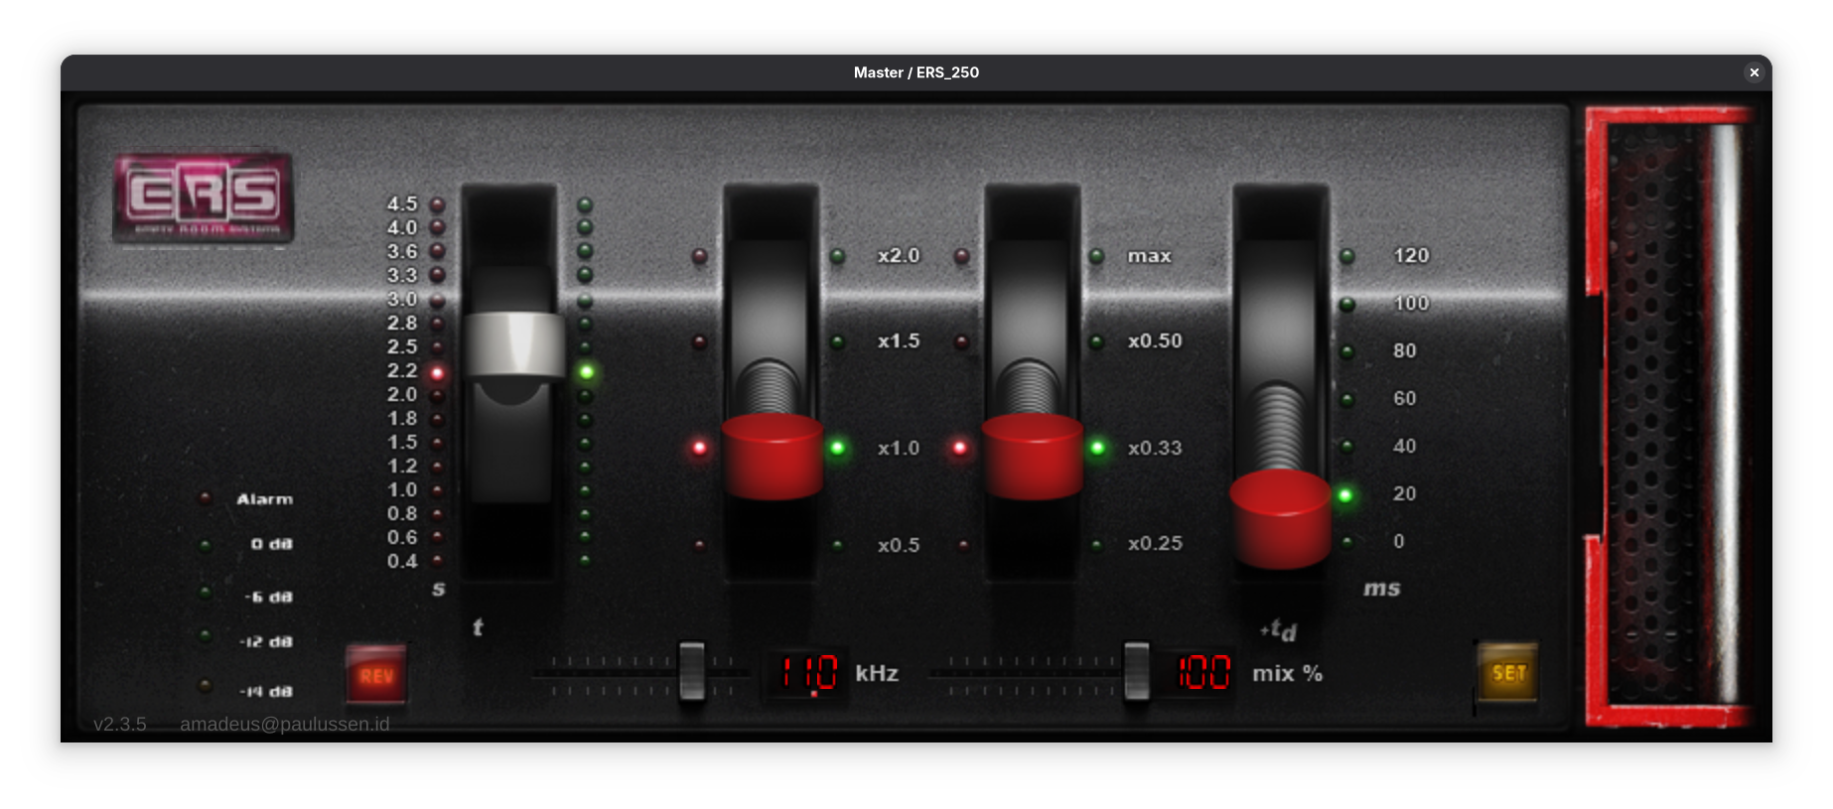Toggle the red REV button
The height and width of the screenshot is (809, 1833).
click(376, 675)
